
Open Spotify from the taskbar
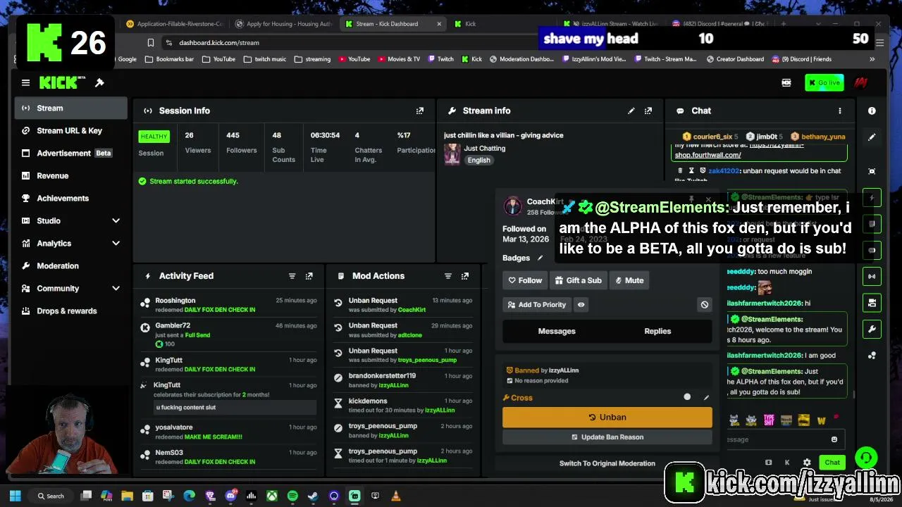292,496
